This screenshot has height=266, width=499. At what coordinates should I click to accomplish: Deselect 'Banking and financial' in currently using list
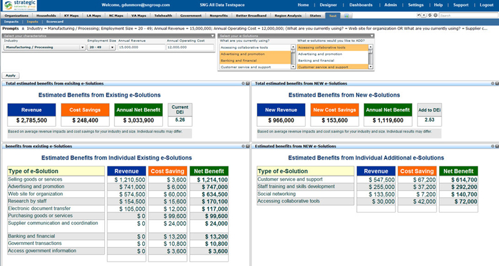pyautogui.click(x=255, y=60)
